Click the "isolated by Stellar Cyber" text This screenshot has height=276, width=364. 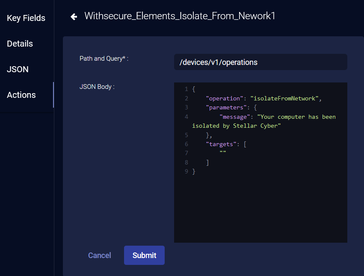point(236,126)
